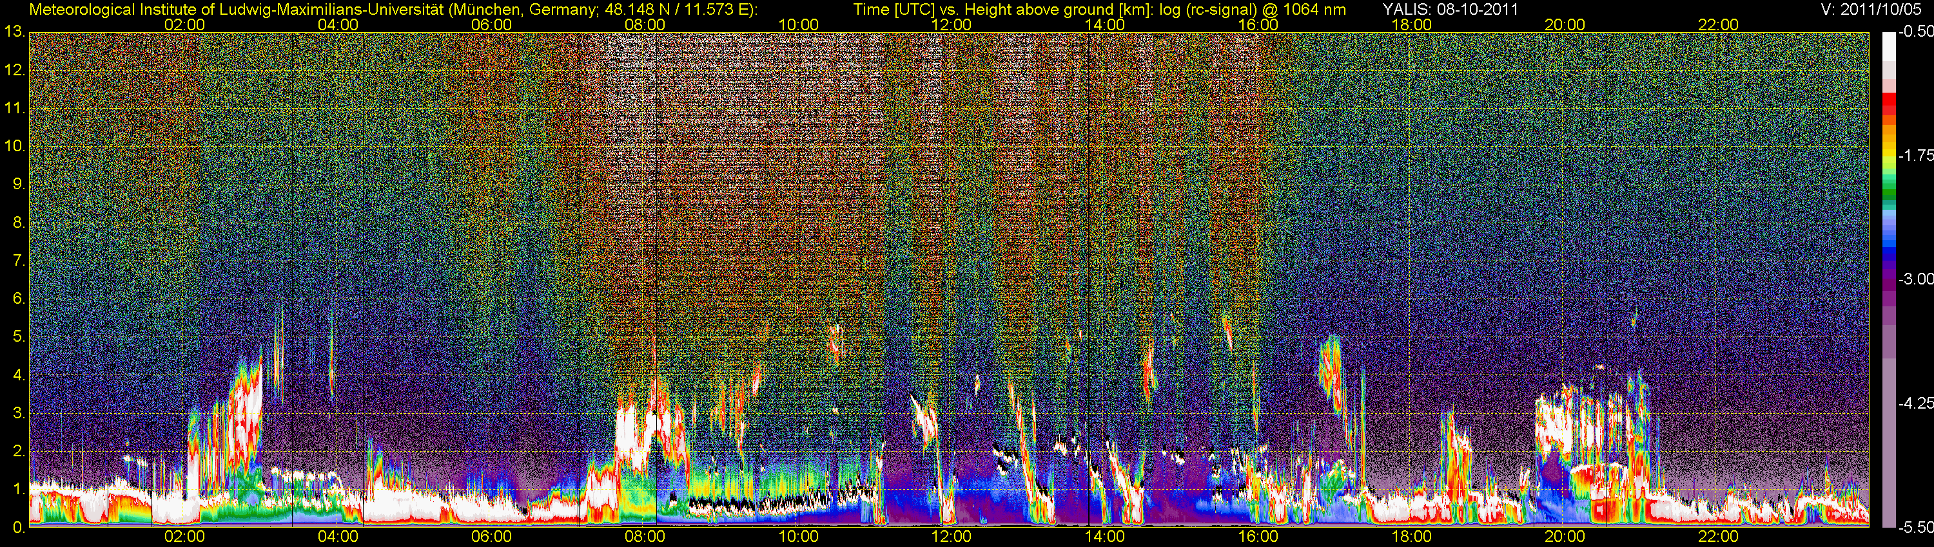This screenshot has width=1934, height=547.
Task: Click the '16:00' label on the bottom time axis
Action: click(1258, 537)
